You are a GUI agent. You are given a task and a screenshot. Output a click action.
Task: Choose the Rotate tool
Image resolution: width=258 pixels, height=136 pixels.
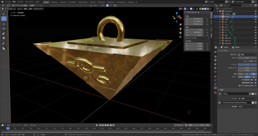coord(4,29)
